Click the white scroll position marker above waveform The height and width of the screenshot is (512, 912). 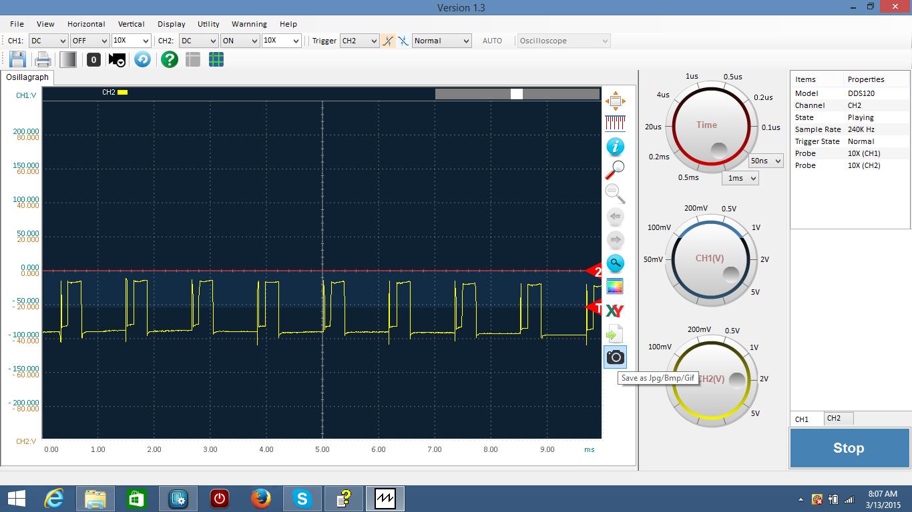click(x=516, y=94)
